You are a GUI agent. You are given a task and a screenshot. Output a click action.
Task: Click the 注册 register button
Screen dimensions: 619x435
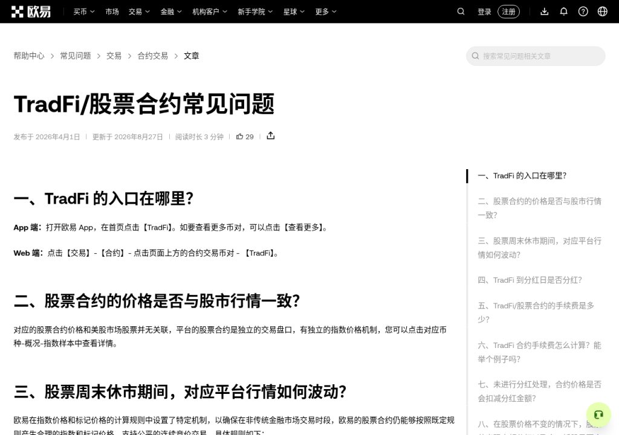508,12
